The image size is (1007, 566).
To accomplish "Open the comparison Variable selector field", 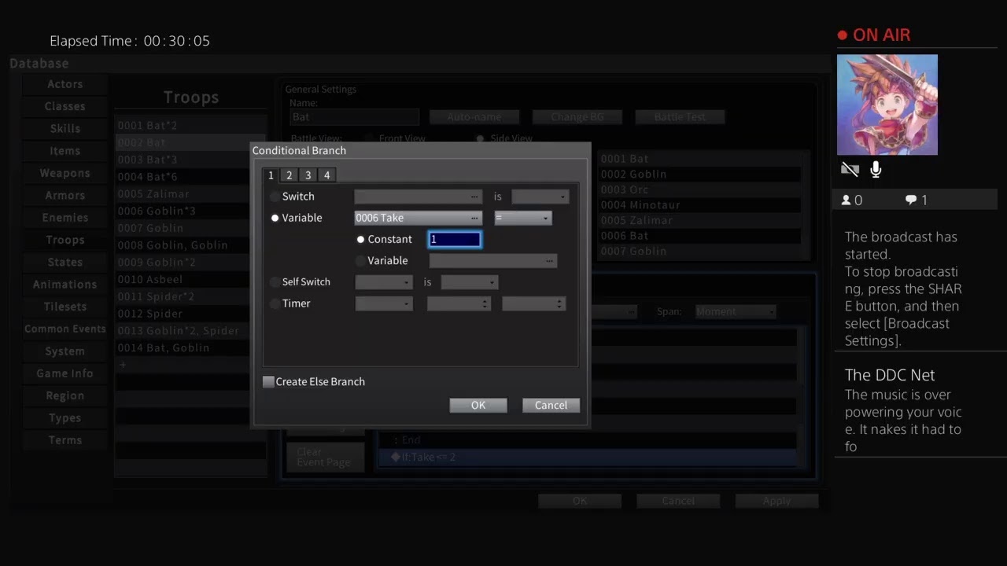I will (493, 260).
